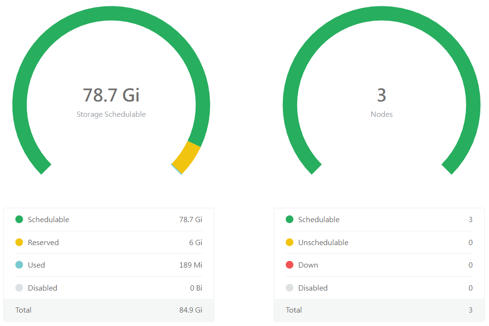This screenshot has height=326, width=489.
Task: Click green Schedulable dot in nodes legend
Action: (290, 220)
